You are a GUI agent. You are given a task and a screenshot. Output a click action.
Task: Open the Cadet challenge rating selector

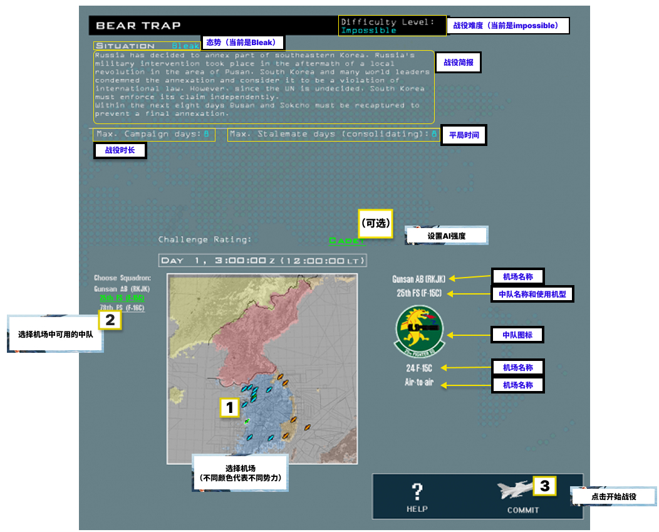pos(346,240)
